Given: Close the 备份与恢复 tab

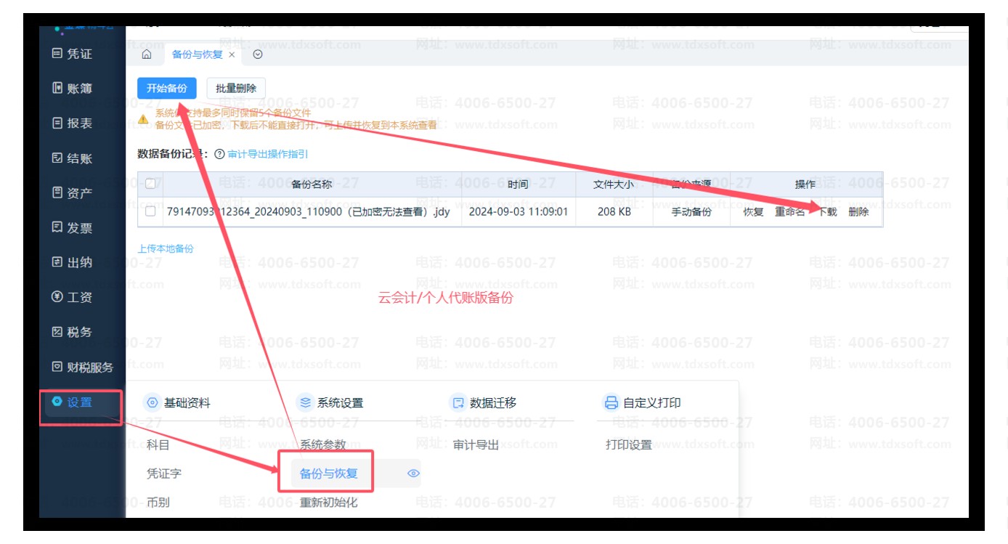Looking at the screenshot, I should click(232, 54).
